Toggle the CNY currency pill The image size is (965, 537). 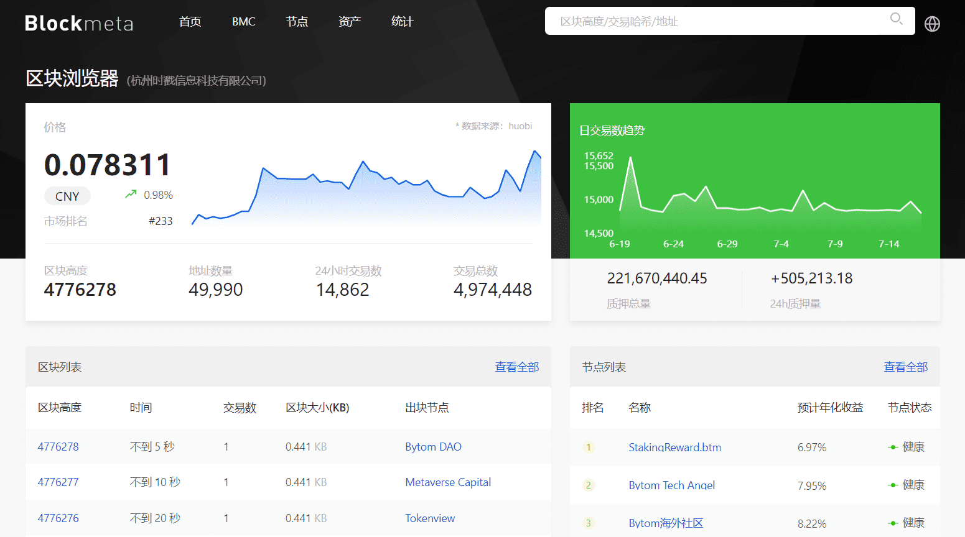coord(67,196)
